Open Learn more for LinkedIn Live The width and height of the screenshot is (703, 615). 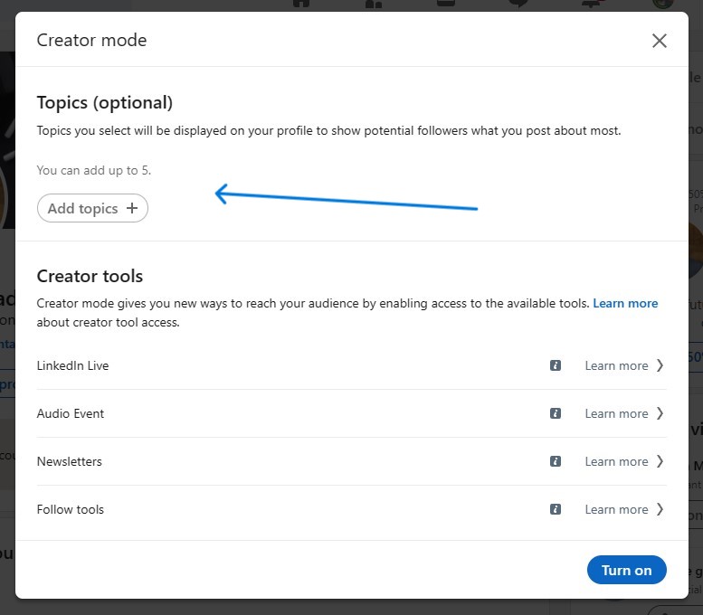[x=616, y=365]
